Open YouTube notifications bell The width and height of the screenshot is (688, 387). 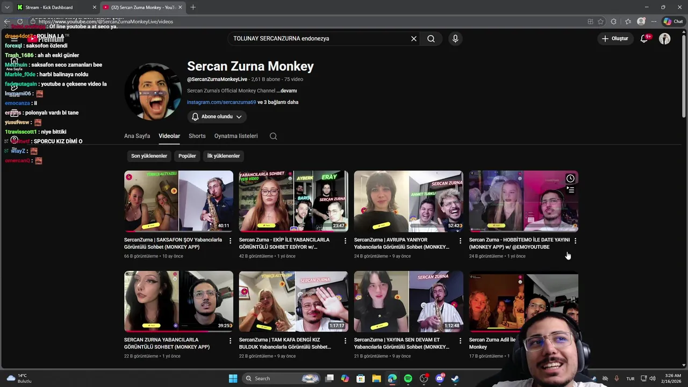(x=644, y=39)
